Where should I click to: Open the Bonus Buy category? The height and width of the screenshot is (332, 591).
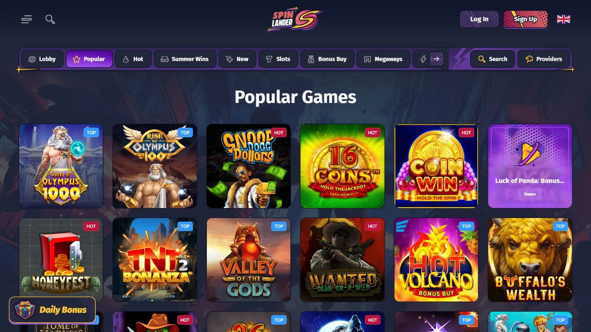(328, 59)
